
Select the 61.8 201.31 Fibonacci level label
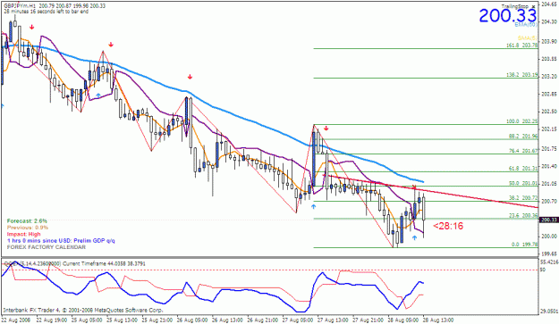click(523, 169)
